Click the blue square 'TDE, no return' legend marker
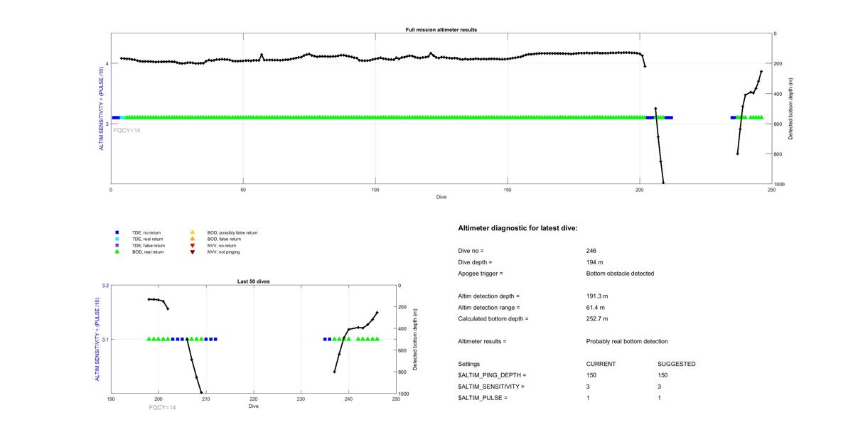Viewport: 853px width, 442px height. click(117, 232)
